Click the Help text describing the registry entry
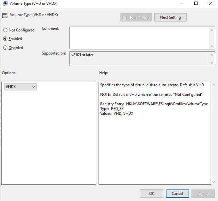 [x=154, y=104]
